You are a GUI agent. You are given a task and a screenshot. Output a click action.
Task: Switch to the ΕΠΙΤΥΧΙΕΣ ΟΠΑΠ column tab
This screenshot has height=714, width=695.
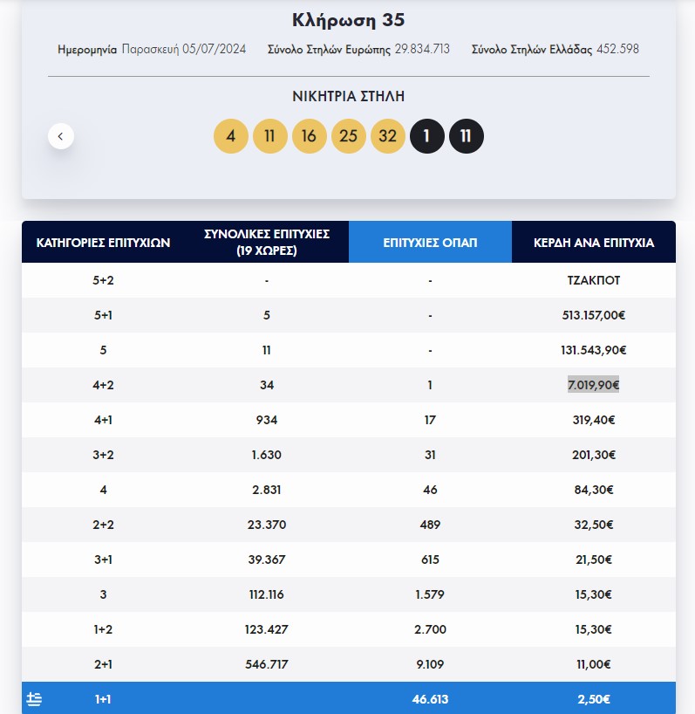[x=430, y=242]
